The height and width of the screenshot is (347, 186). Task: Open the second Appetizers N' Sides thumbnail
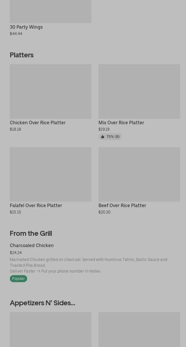[x=139, y=329]
